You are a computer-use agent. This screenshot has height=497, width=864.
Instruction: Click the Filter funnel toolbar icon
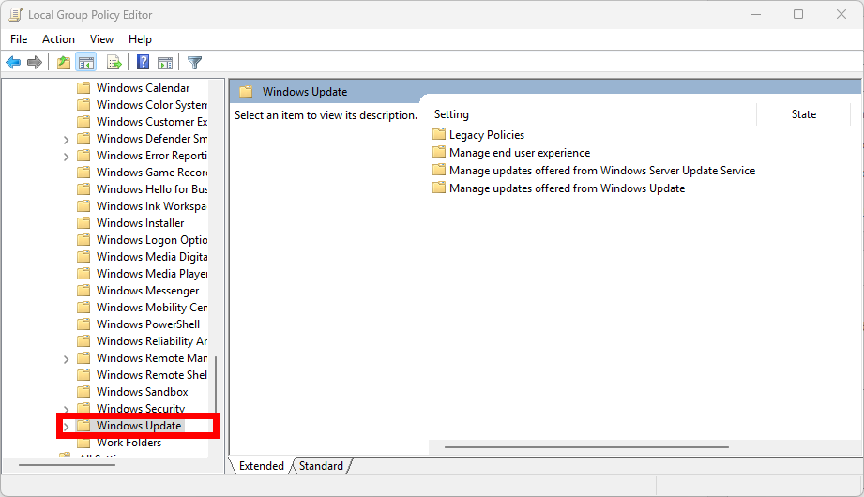(x=194, y=63)
